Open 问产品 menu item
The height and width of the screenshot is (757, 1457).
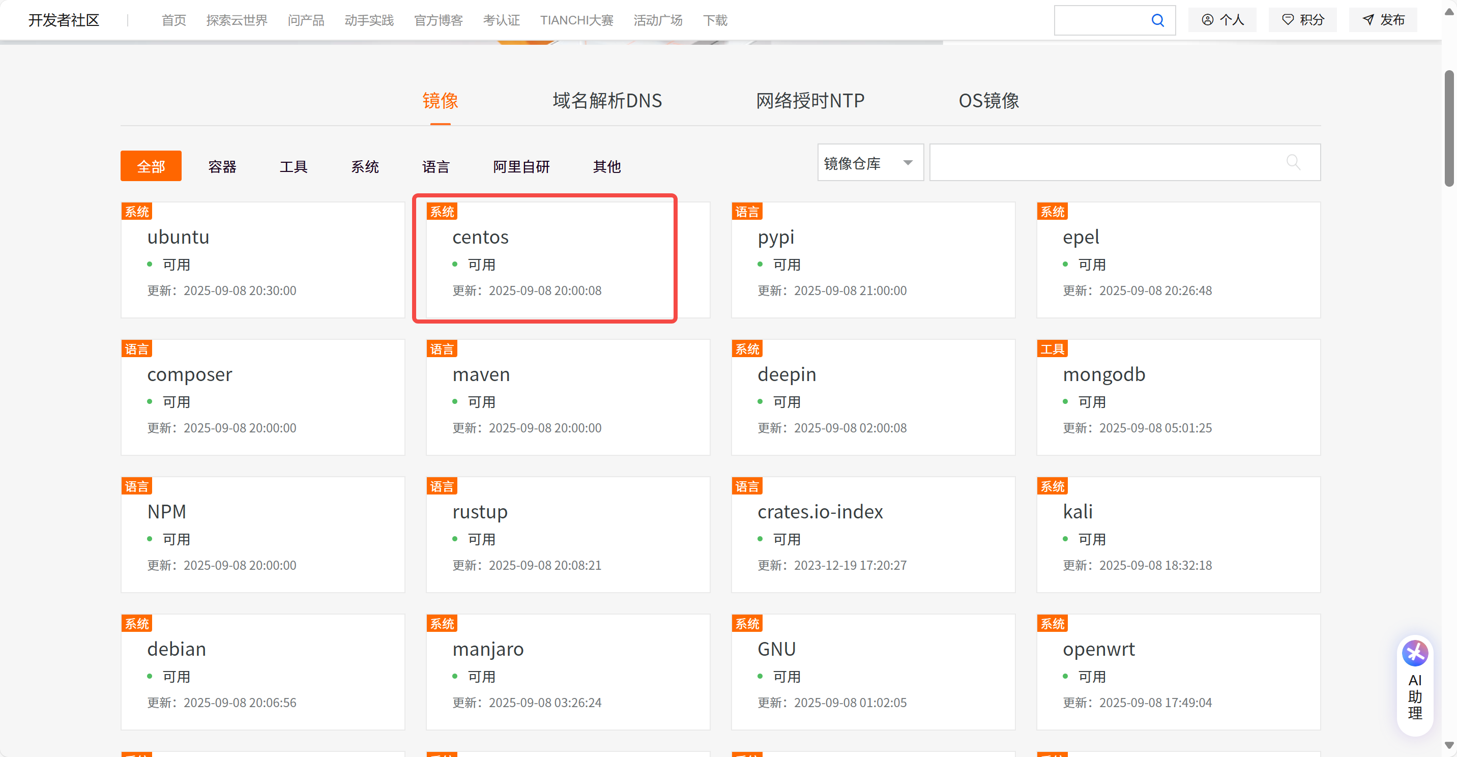click(306, 20)
